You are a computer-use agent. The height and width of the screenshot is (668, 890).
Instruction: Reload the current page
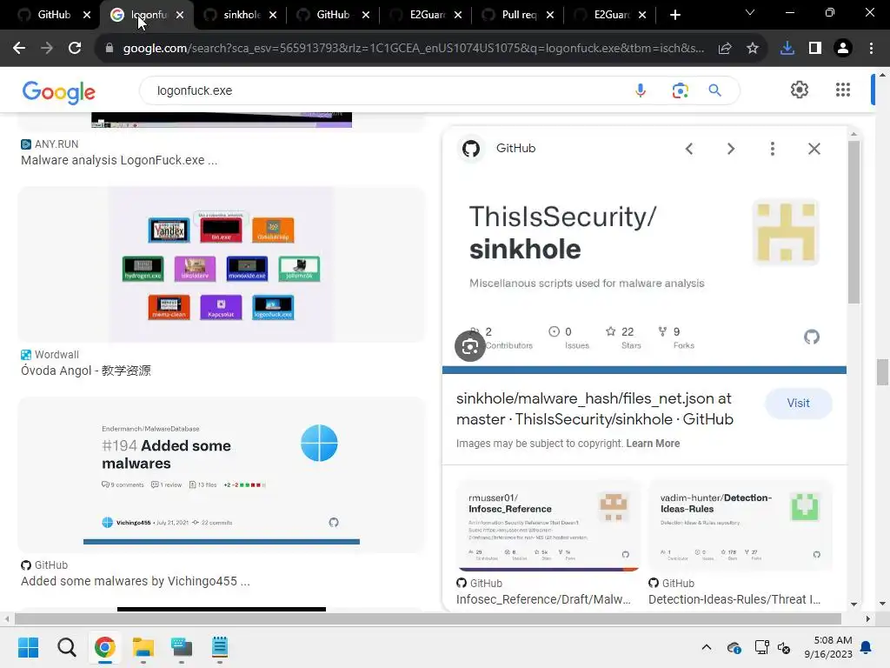[75, 49]
